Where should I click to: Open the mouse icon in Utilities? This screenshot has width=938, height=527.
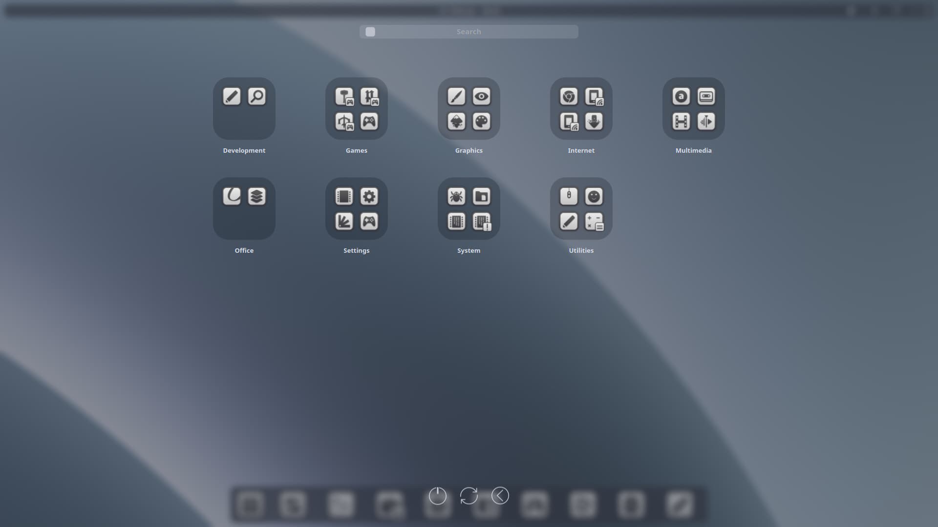click(569, 197)
